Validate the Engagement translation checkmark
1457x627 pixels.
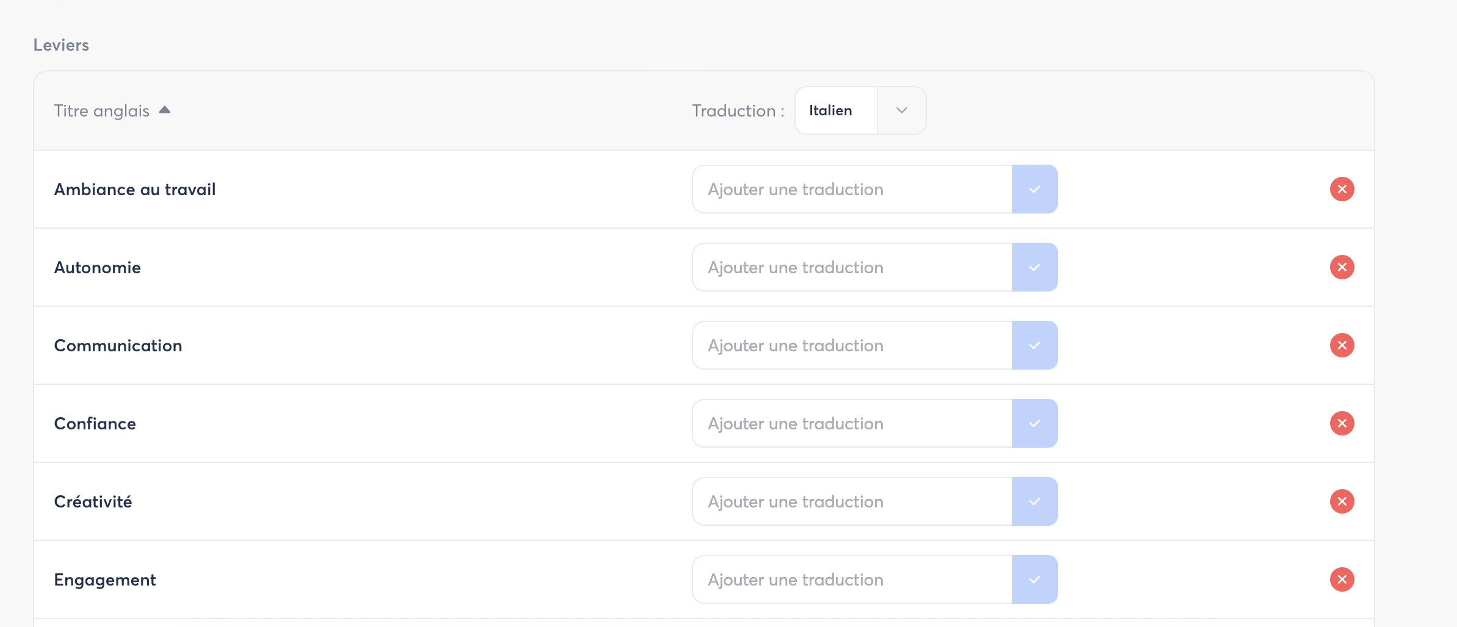click(x=1034, y=579)
